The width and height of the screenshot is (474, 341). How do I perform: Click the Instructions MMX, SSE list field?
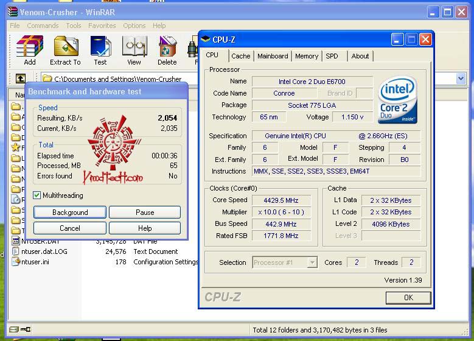tap(336, 171)
